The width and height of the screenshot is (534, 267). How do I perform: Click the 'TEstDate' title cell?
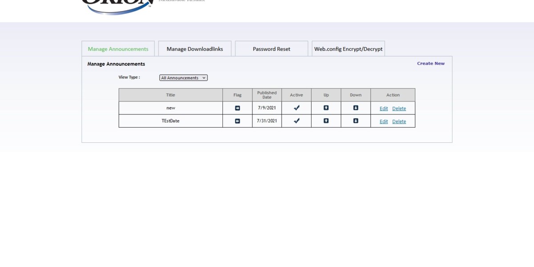[170, 121]
